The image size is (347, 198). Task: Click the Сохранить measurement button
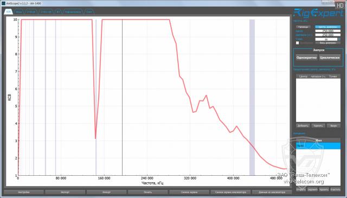[312, 189]
